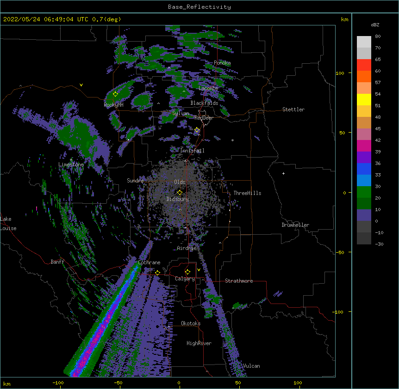This screenshot has height=389, width=399.
Task: Click the Cochrane town label
Action: (149, 262)
